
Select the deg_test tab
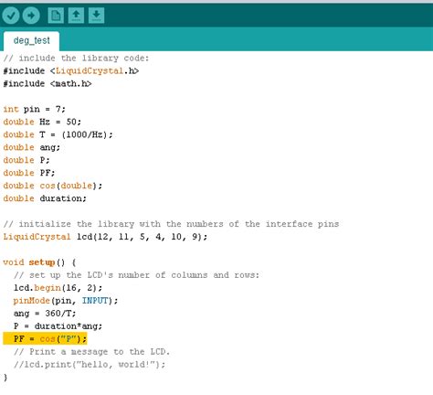(x=31, y=41)
